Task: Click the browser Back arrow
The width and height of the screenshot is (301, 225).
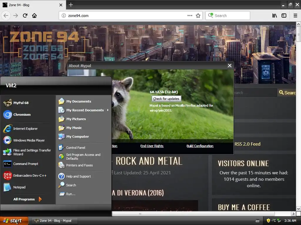Action: (x=6, y=16)
